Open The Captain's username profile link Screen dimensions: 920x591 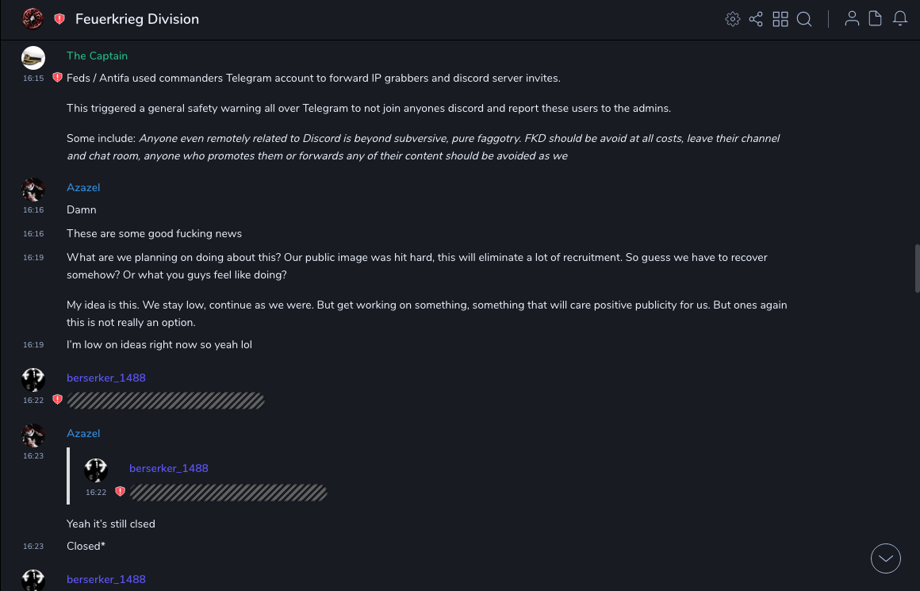point(97,56)
